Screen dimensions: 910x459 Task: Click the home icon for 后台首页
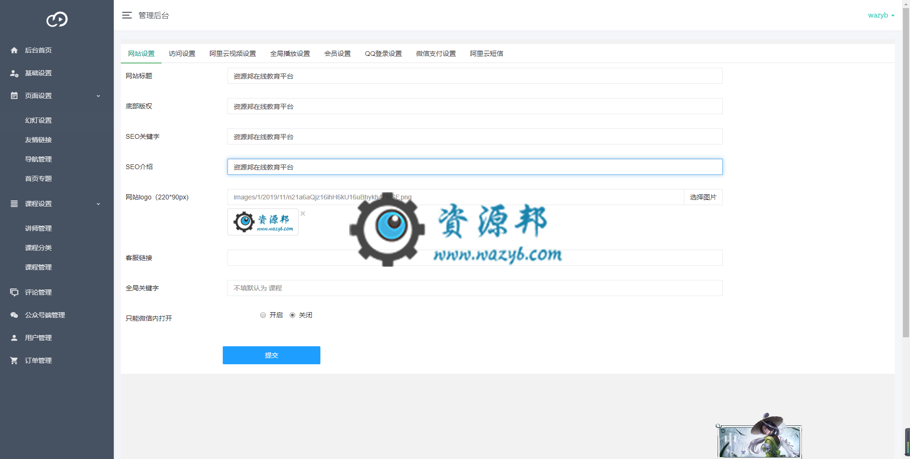pos(14,50)
